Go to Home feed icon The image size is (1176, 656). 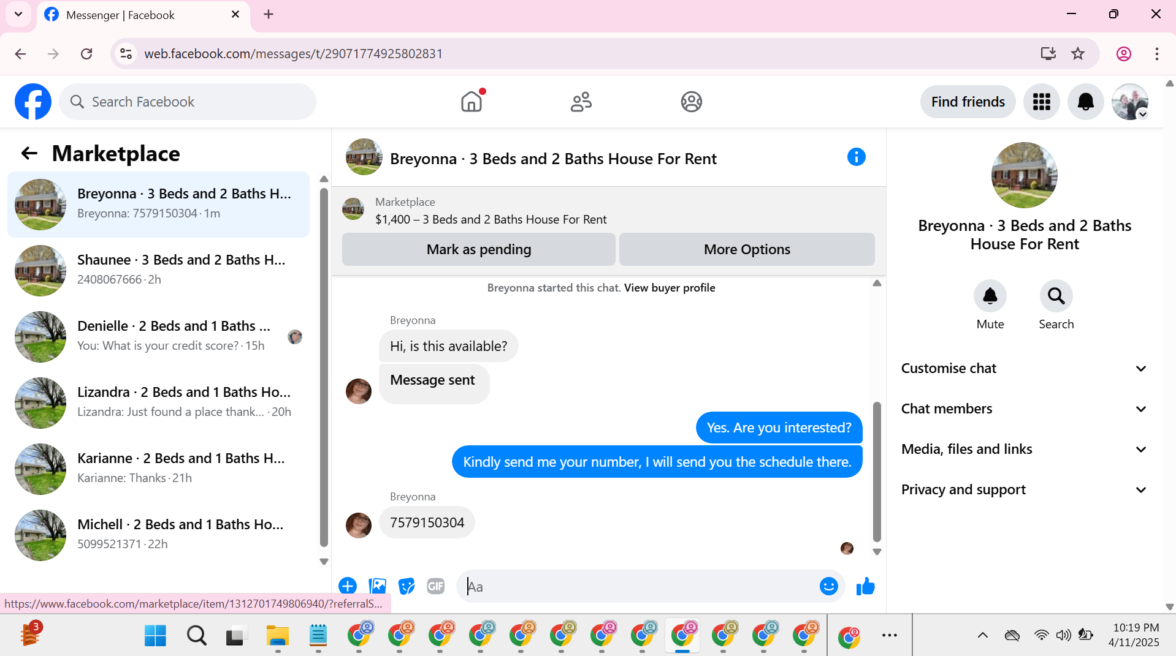[x=472, y=102]
